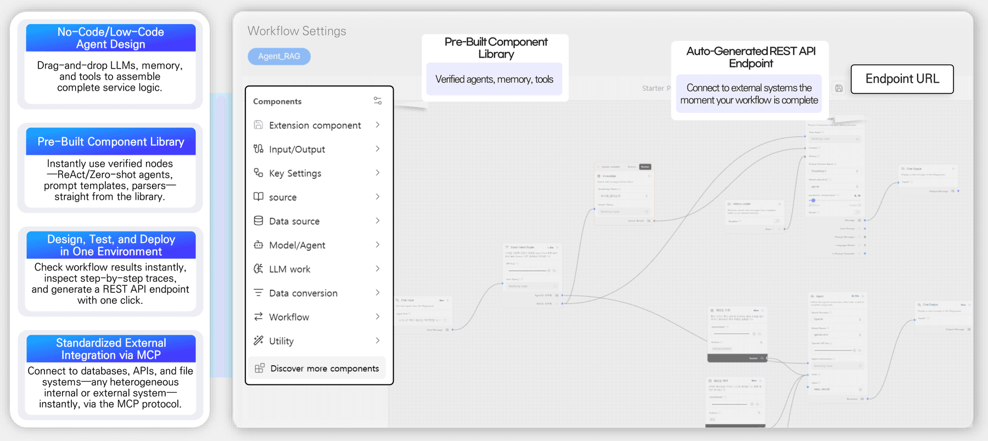Expand the Input/Output category chevron

[x=378, y=149]
